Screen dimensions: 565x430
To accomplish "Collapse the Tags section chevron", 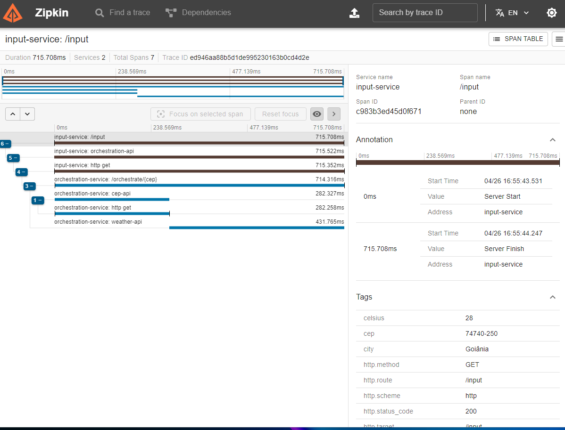I will pyautogui.click(x=552, y=297).
